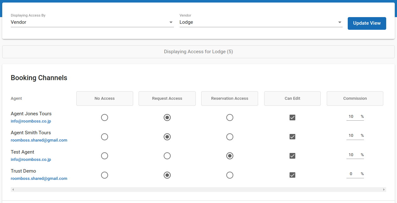Screen dimensions: 397x203
Task: Expand the Vendor dropdown showing Lodge
Action: pos(261,22)
